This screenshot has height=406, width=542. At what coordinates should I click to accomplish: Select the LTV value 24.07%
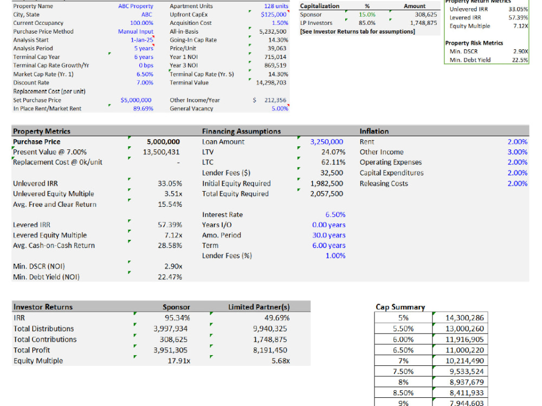coord(333,152)
